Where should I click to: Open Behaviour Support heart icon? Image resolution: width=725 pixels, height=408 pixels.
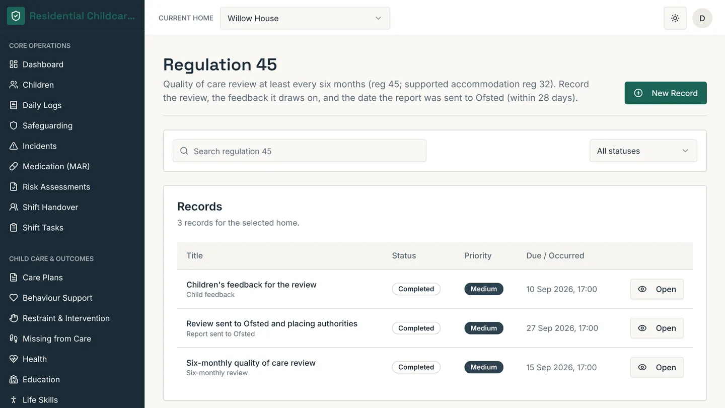[x=14, y=298]
